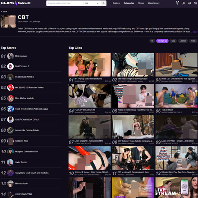Image resolution: width=198 pixels, height=198 pixels.
Task: Click the avatar of store ranked 12
Action: click(x=10, y=173)
